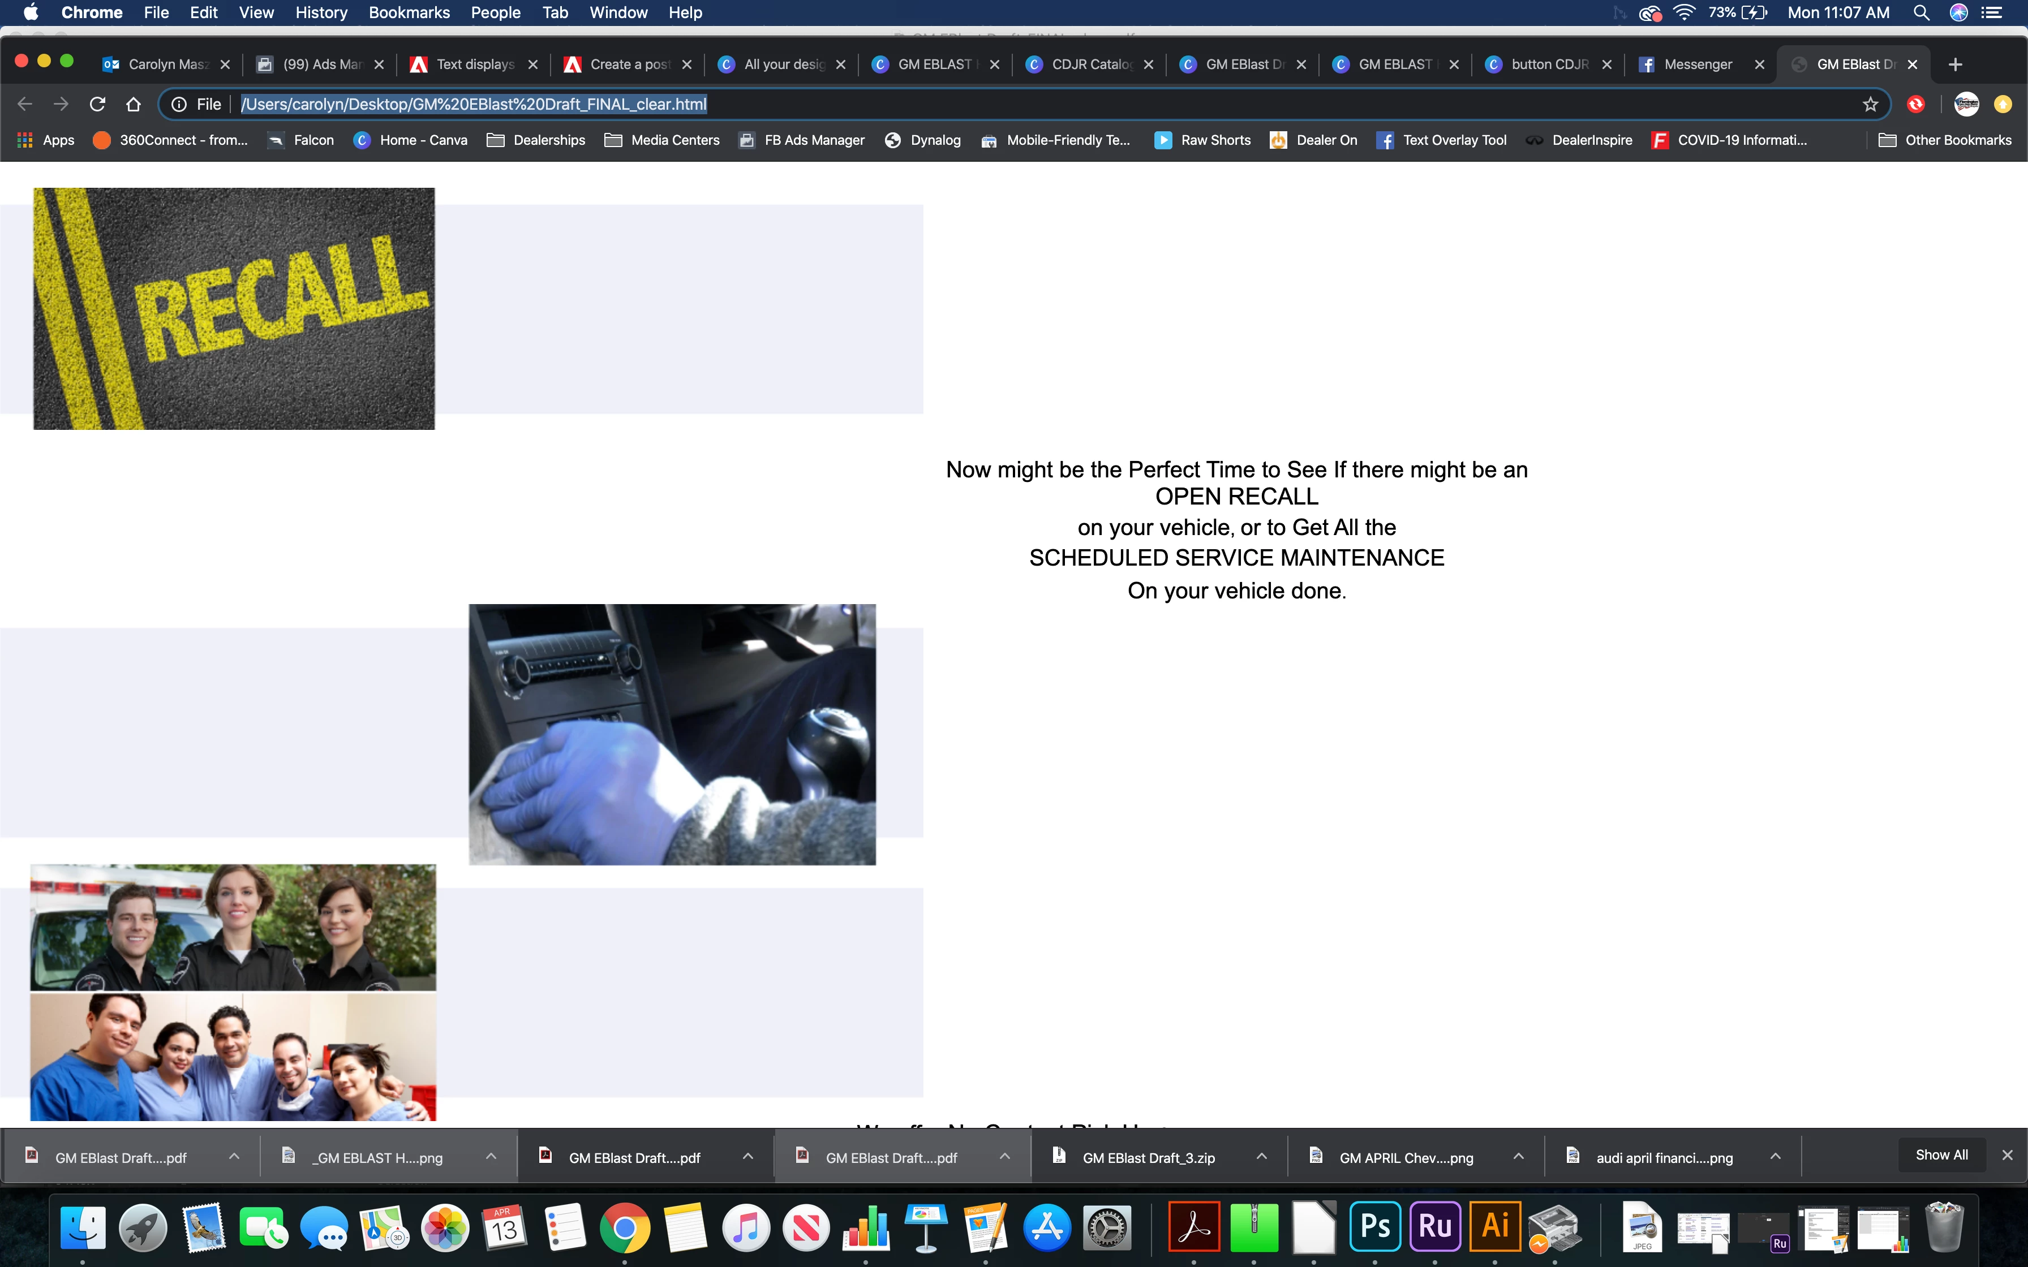Click the RECALL road image
2028x1267 pixels.
pos(234,308)
